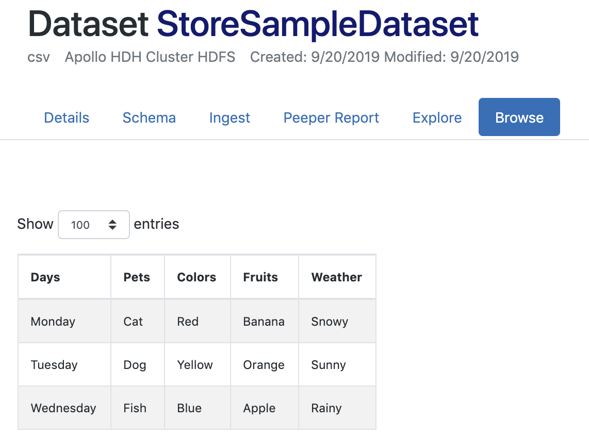589x437 pixels.
Task: Select the Days column header
Action: [45, 277]
